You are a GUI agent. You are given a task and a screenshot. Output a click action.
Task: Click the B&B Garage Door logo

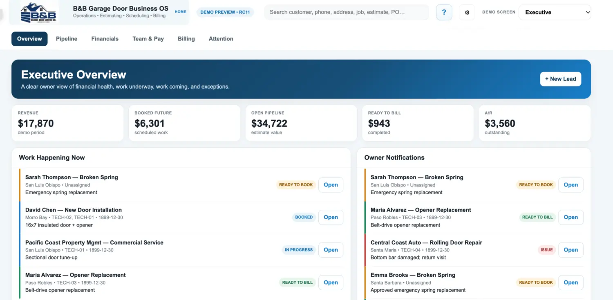(x=39, y=12)
